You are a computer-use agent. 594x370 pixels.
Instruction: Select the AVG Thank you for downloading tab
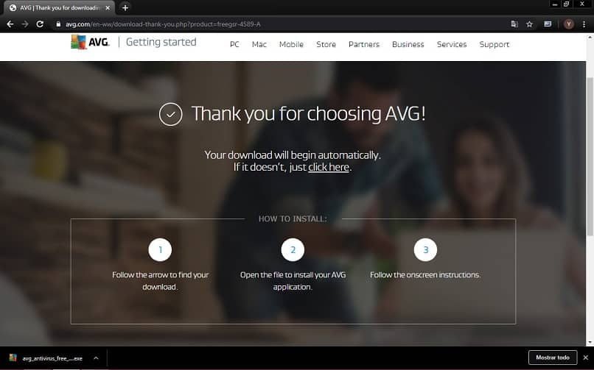60,8
